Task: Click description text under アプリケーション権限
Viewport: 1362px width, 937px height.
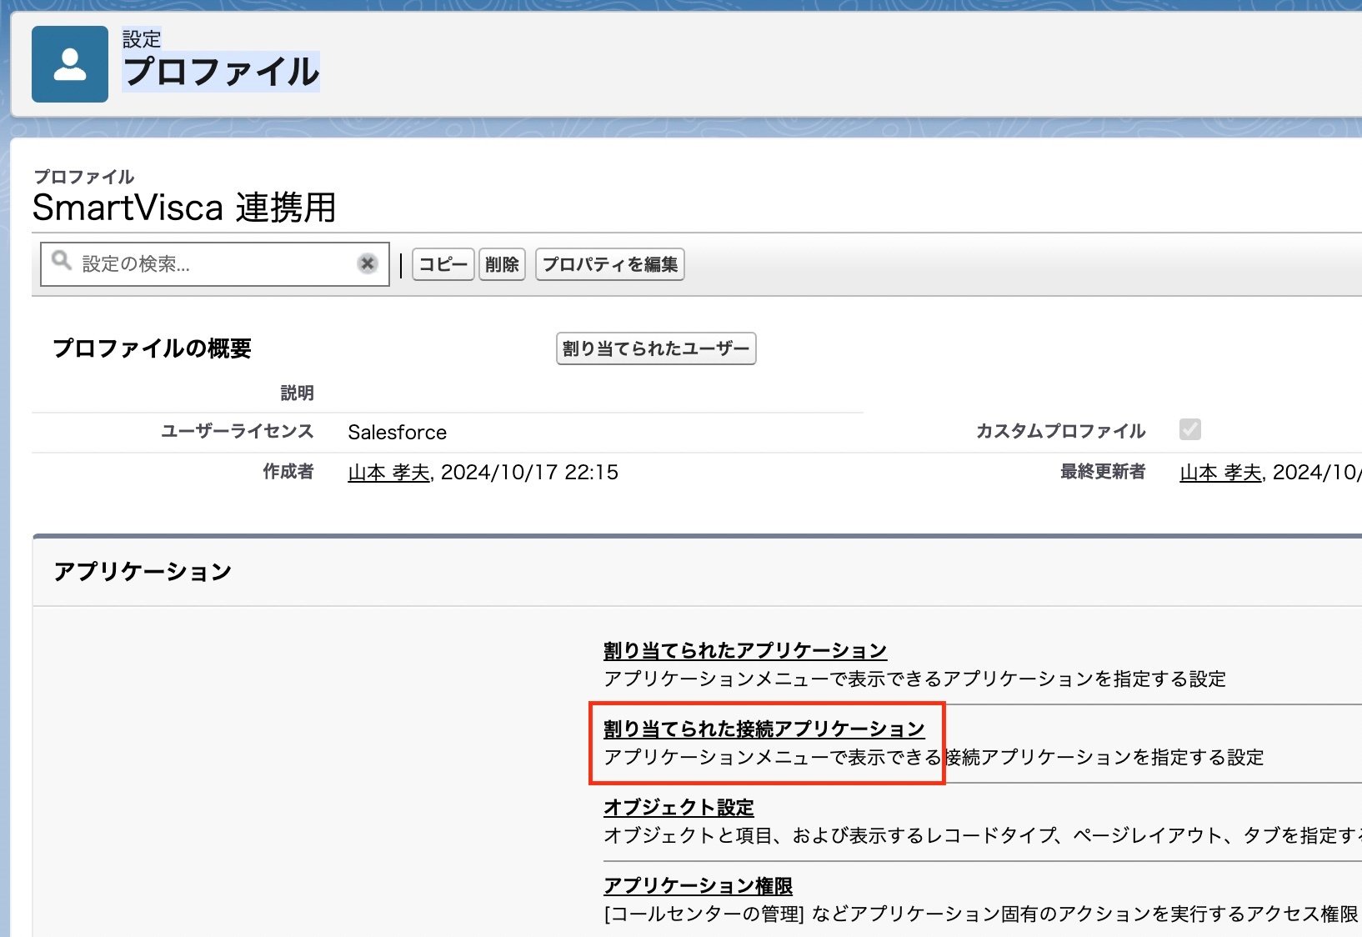Action: point(983,914)
